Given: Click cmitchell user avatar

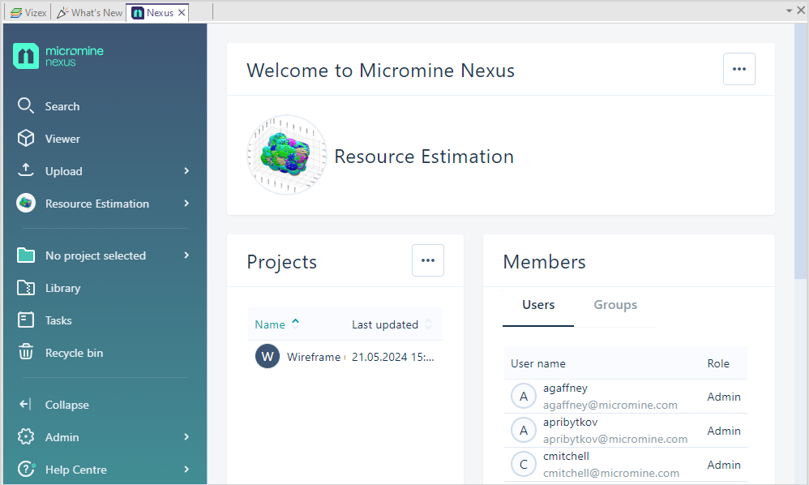Looking at the screenshot, I should [523, 465].
